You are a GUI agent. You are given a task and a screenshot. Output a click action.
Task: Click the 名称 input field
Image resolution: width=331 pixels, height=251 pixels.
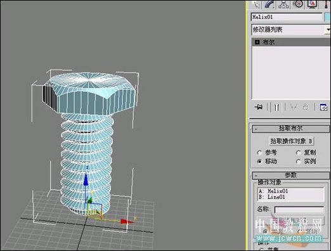click(x=299, y=210)
